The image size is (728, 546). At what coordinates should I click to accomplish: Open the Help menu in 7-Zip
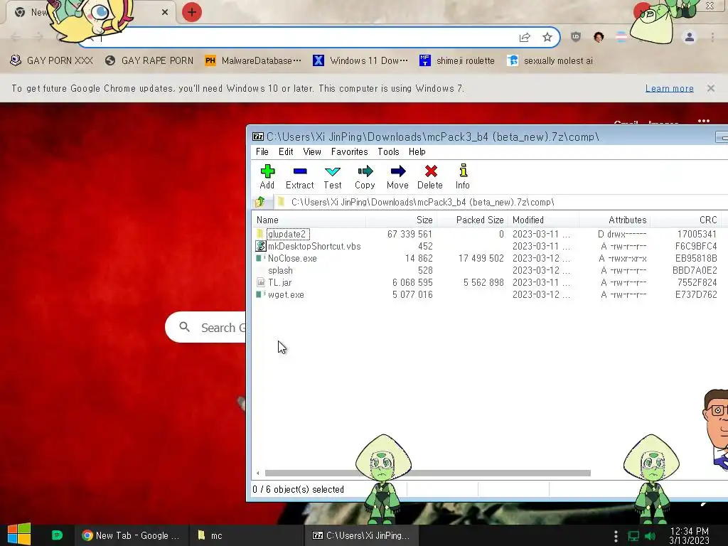(417, 152)
